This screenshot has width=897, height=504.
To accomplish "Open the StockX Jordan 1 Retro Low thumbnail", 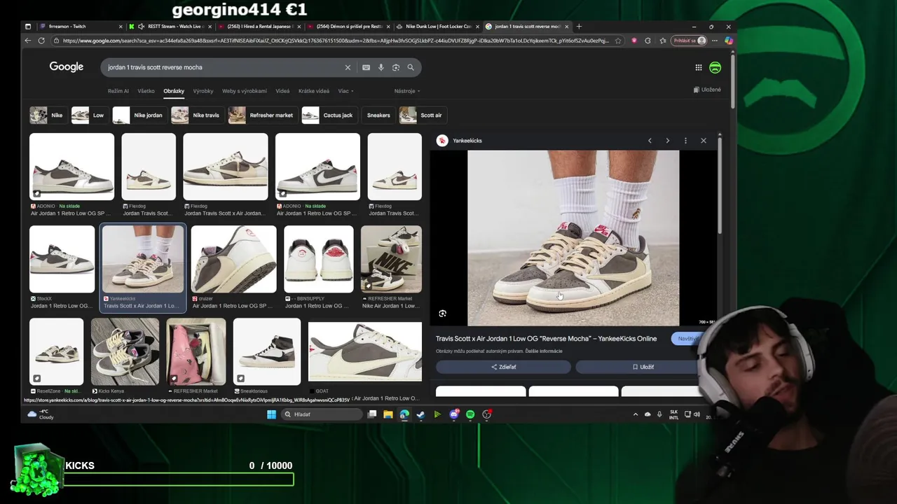I will click(62, 259).
